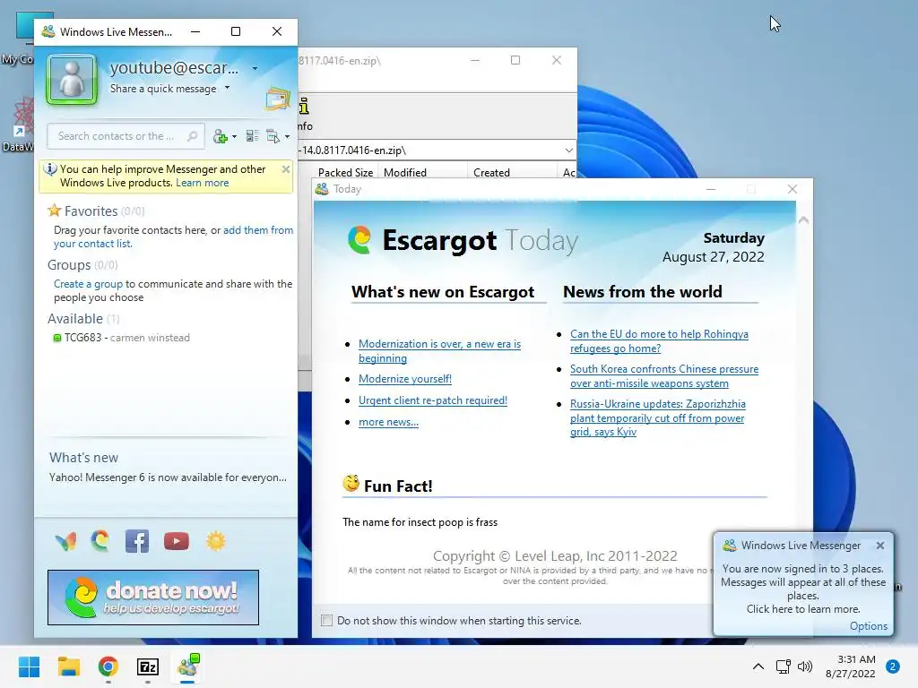Open Google Chrome from the taskbar
The height and width of the screenshot is (688, 918).
pyautogui.click(x=108, y=666)
